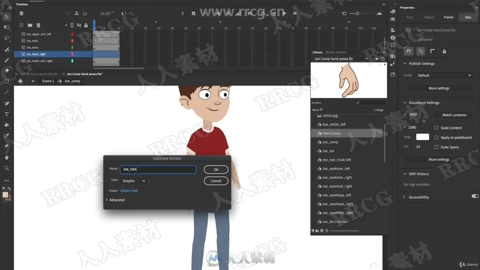The width and height of the screenshot is (480, 270).
Task: Toggle the pin current library icon
Action: (376, 59)
